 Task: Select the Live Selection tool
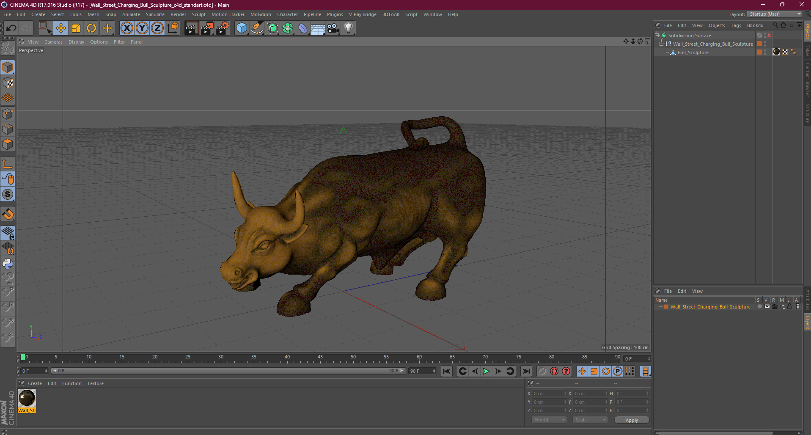pyautogui.click(x=45, y=28)
